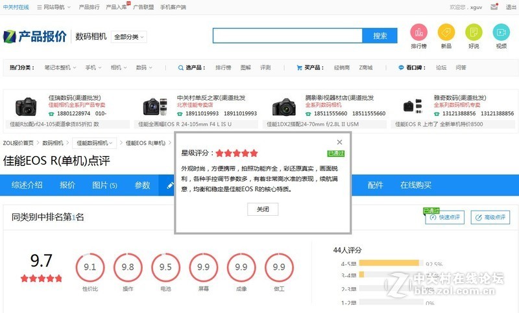This screenshot has height=313, width=519.
Task: Expand the 手机 category menu
Action: [93, 68]
